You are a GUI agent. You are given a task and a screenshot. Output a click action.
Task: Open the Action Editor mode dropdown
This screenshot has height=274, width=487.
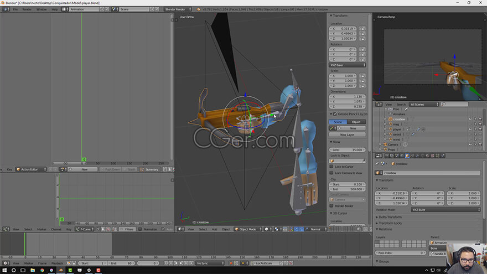(31, 169)
